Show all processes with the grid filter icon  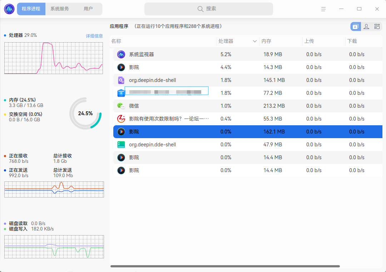(x=377, y=26)
